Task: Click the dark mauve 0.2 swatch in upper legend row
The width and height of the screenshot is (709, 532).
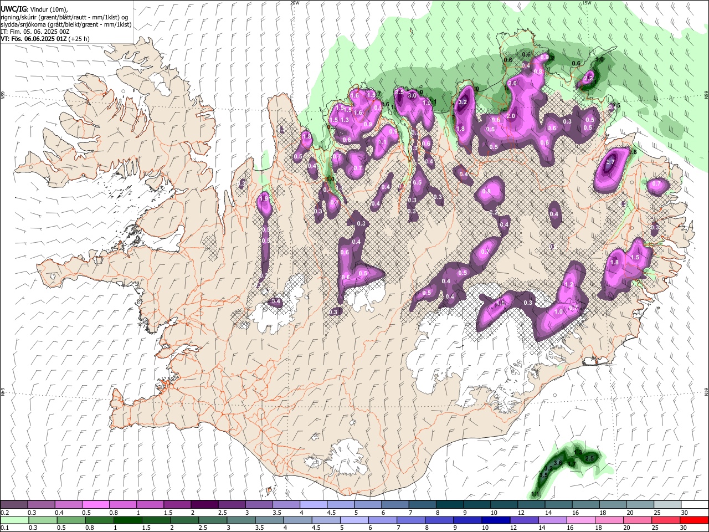Action: coord(14,505)
